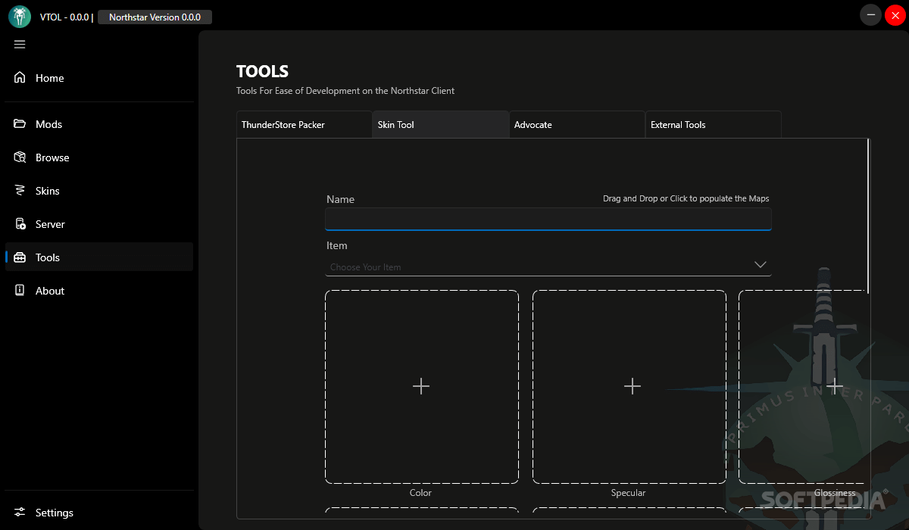The width and height of the screenshot is (909, 530).
Task: Open the Browse section
Action: (99, 157)
